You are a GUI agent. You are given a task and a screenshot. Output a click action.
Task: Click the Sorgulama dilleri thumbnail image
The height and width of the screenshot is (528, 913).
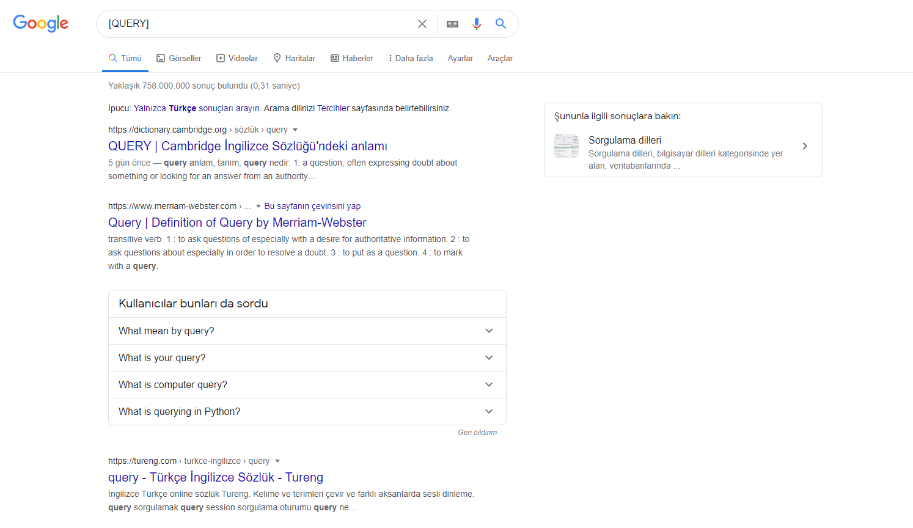566,146
